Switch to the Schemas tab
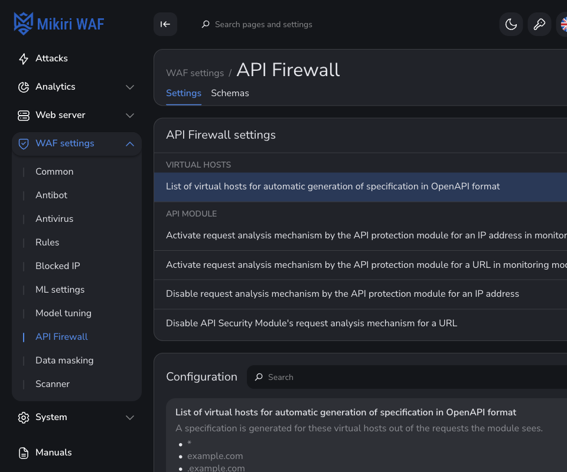This screenshot has width=567, height=472. coord(230,93)
